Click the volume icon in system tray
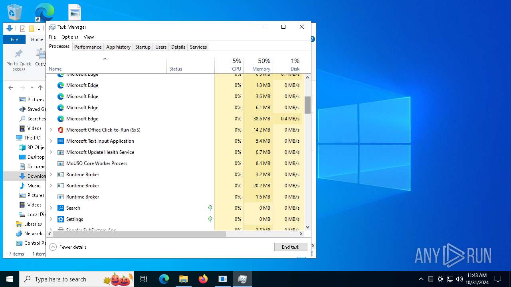 460,279
